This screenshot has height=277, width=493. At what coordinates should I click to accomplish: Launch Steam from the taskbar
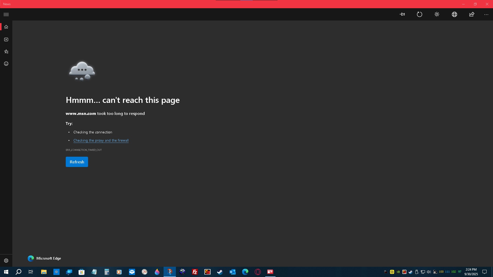[220, 272]
